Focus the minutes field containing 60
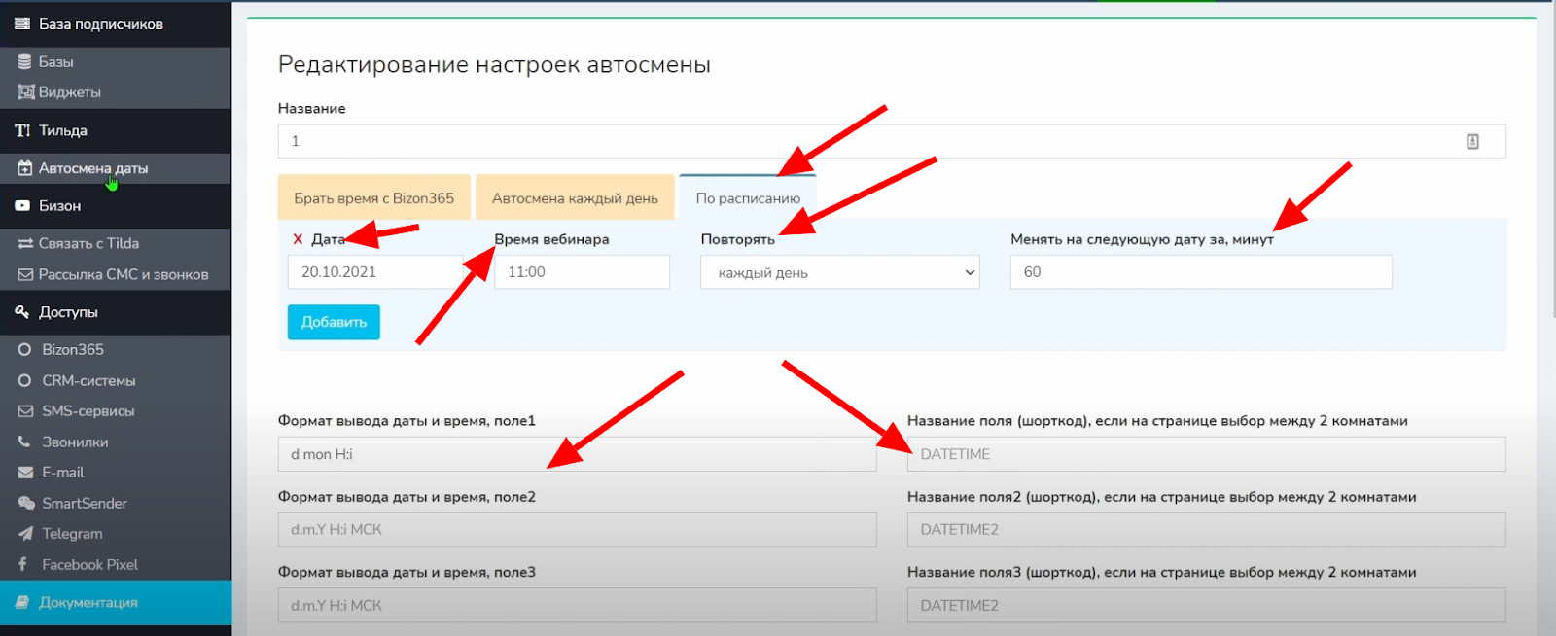The height and width of the screenshot is (636, 1556). 1200,272
